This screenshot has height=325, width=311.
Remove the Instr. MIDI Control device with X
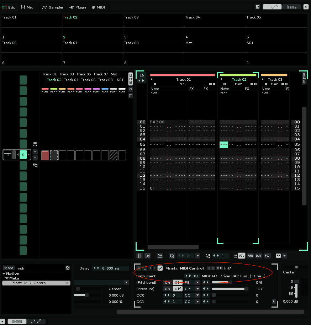138,268
